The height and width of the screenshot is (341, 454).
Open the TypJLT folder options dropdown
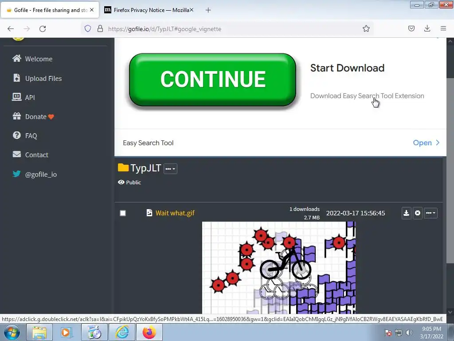[170, 169]
